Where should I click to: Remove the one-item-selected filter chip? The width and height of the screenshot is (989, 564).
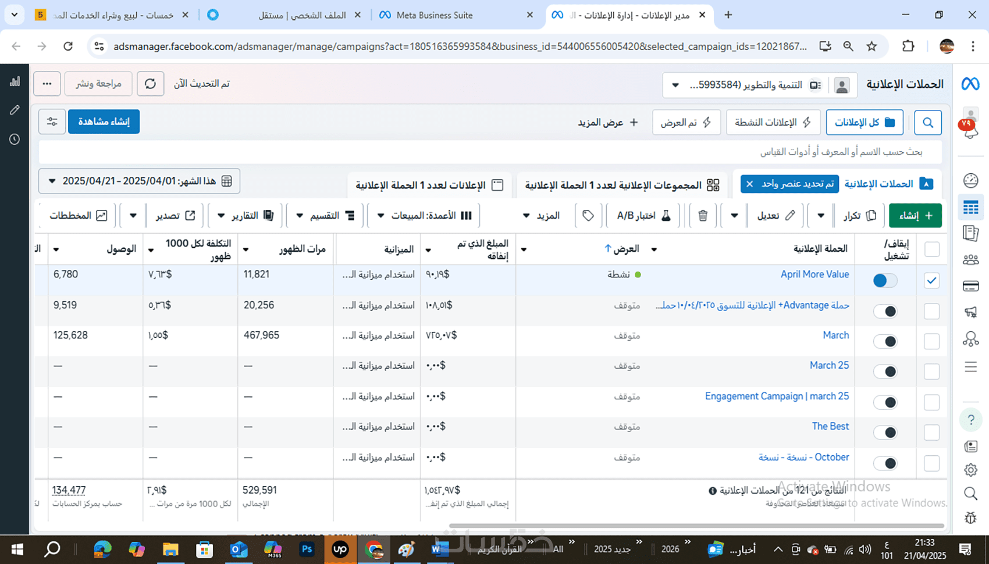click(749, 184)
